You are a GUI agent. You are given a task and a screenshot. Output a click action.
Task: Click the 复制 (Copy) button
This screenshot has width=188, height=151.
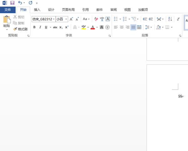pyautogui.click(x=19, y=23)
